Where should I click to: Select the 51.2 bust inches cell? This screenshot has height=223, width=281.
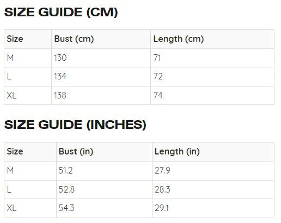[x=104, y=171]
